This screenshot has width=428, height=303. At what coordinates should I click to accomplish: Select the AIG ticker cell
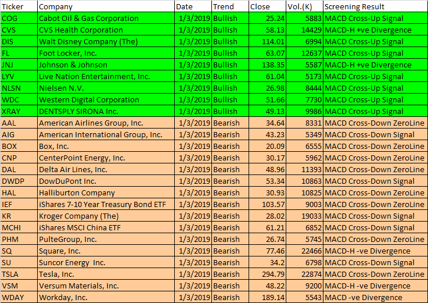19,134
